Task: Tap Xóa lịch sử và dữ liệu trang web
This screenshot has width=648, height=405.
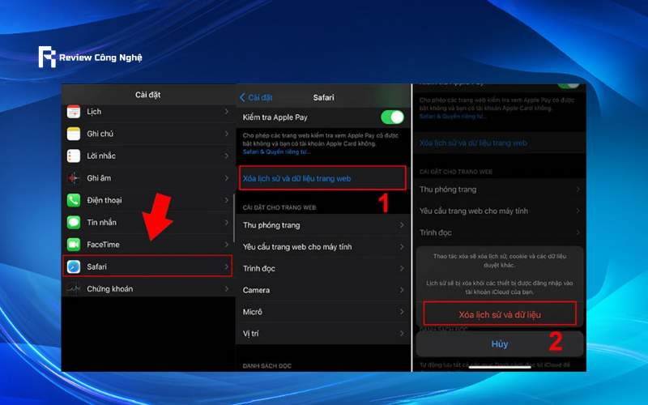Action: (x=322, y=178)
